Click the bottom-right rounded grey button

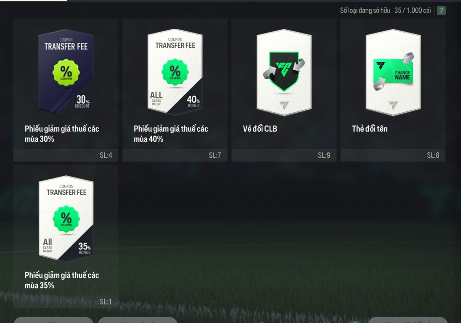coord(408,320)
